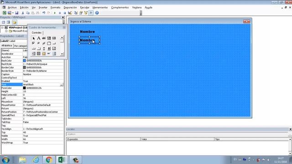
Task: Choose the Select Objects arrow in toolbox
Action: click(x=33, y=38)
